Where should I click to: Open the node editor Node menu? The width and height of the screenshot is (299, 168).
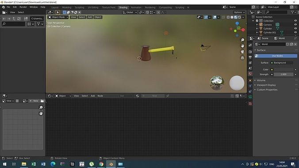[100, 96]
